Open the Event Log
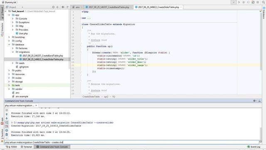 [x=254, y=147]
